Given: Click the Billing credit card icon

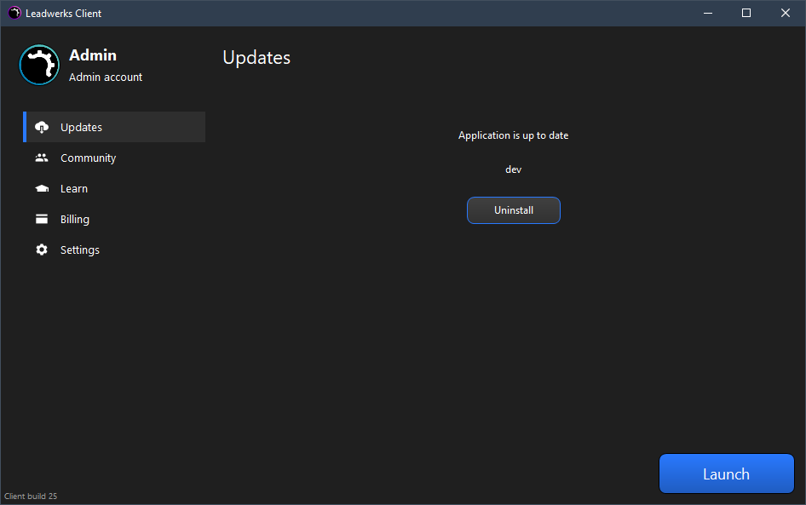Looking at the screenshot, I should (42, 219).
